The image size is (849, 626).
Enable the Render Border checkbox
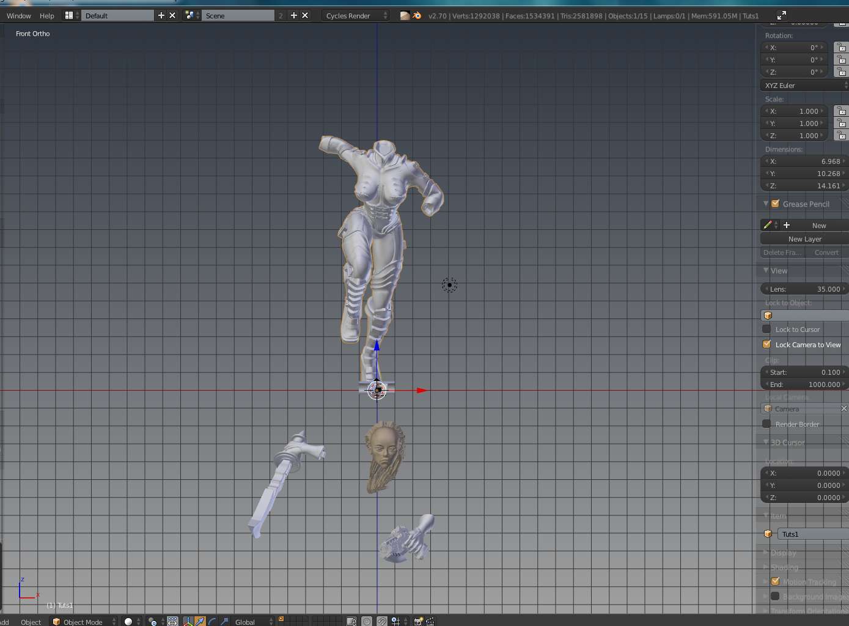click(767, 424)
